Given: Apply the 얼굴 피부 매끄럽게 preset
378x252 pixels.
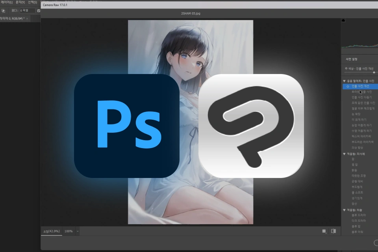Looking at the screenshot, I should tap(363, 109).
